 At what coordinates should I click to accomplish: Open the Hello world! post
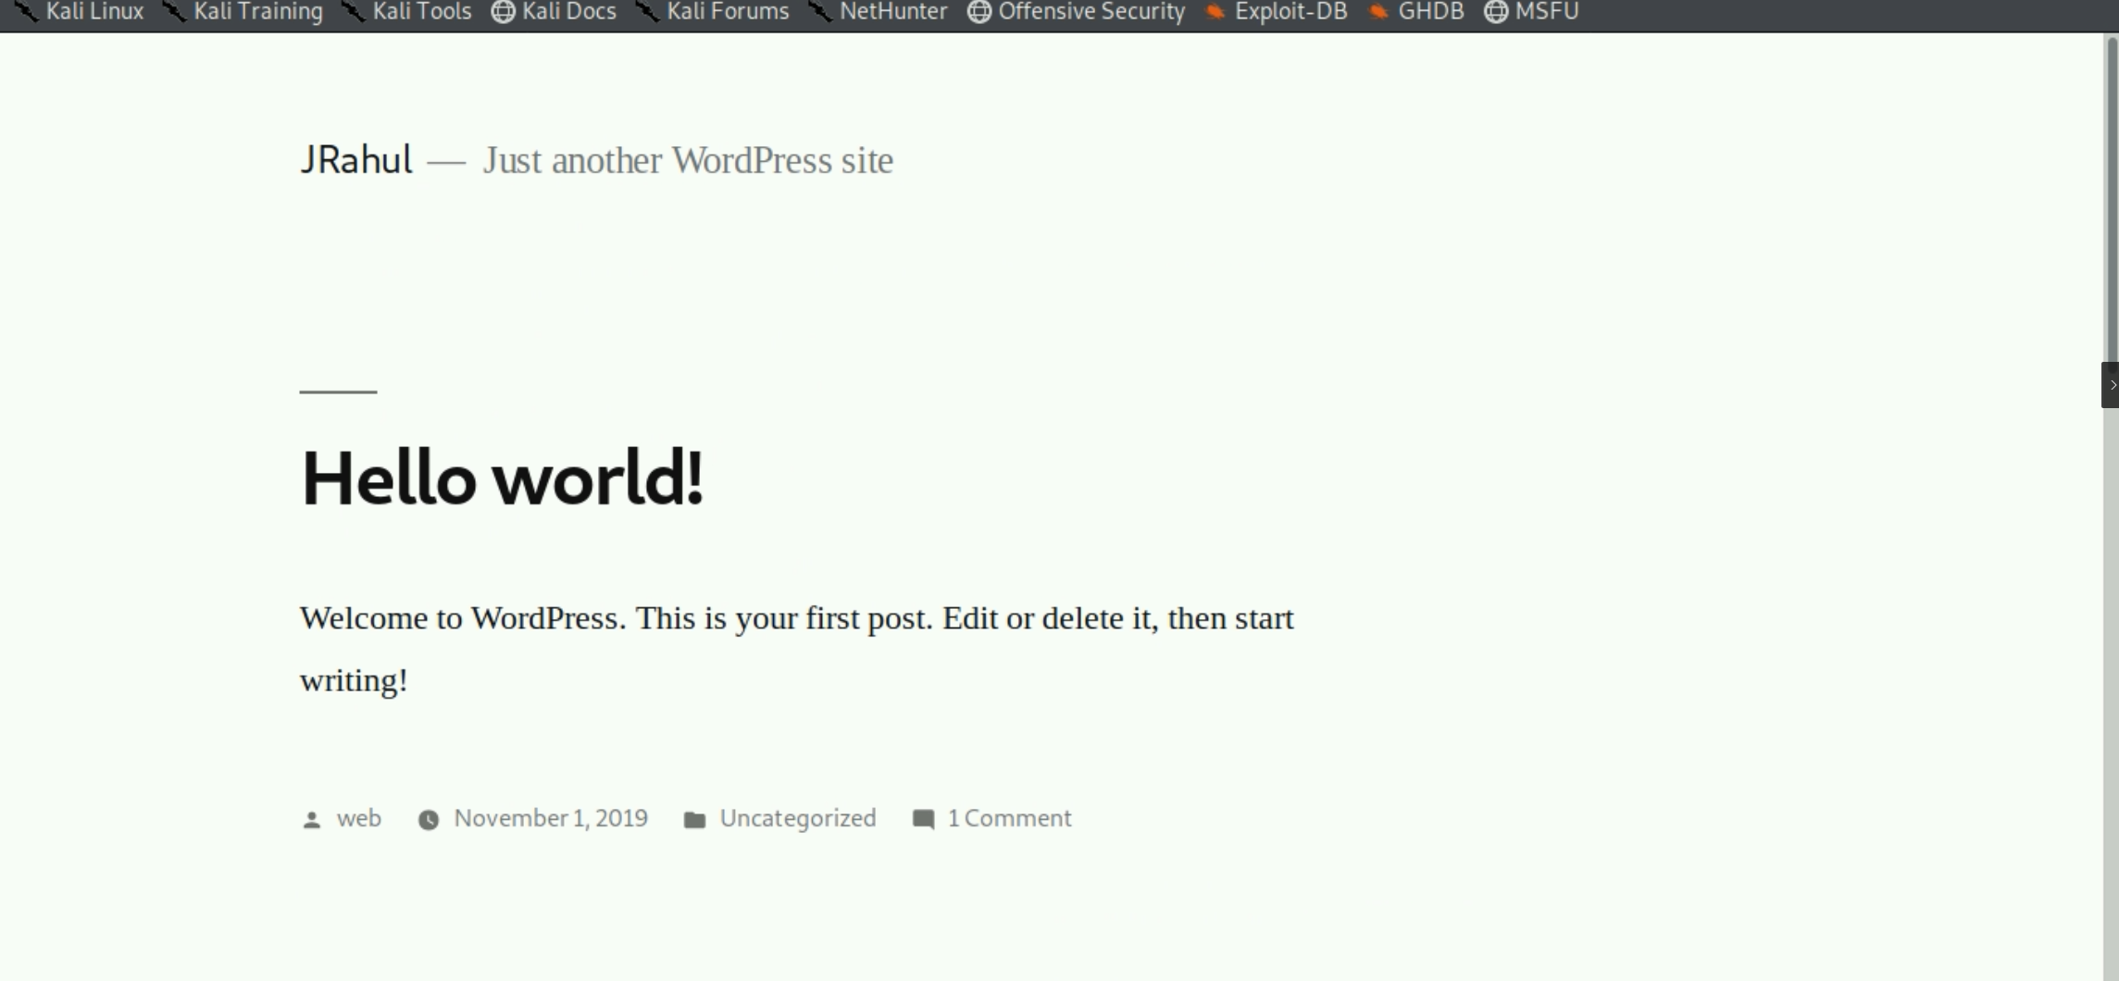click(x=501, y=477)
